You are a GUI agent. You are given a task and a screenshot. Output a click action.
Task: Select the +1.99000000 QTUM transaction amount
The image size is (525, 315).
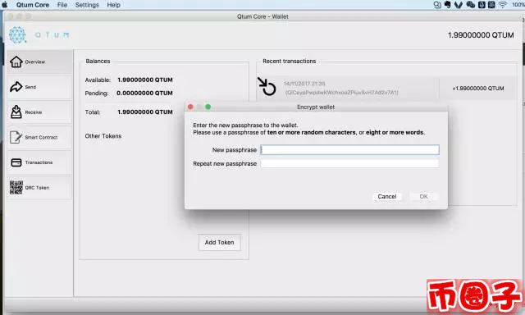[478, 89]
